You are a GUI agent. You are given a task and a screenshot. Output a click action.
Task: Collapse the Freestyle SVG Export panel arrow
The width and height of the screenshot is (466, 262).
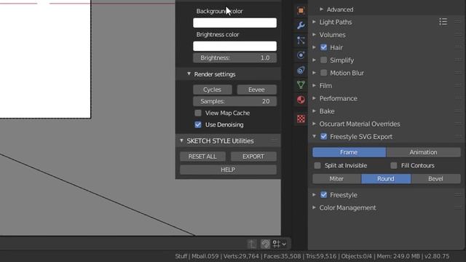(314, 137)
